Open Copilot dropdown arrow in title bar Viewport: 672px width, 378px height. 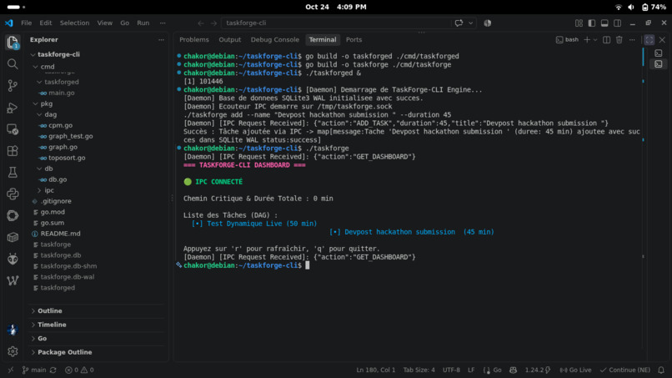tap(470, 23)
